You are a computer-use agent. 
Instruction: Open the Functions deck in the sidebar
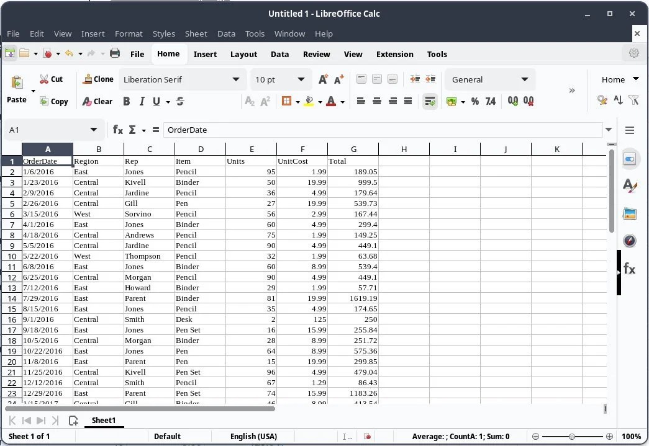pos(630,268)
